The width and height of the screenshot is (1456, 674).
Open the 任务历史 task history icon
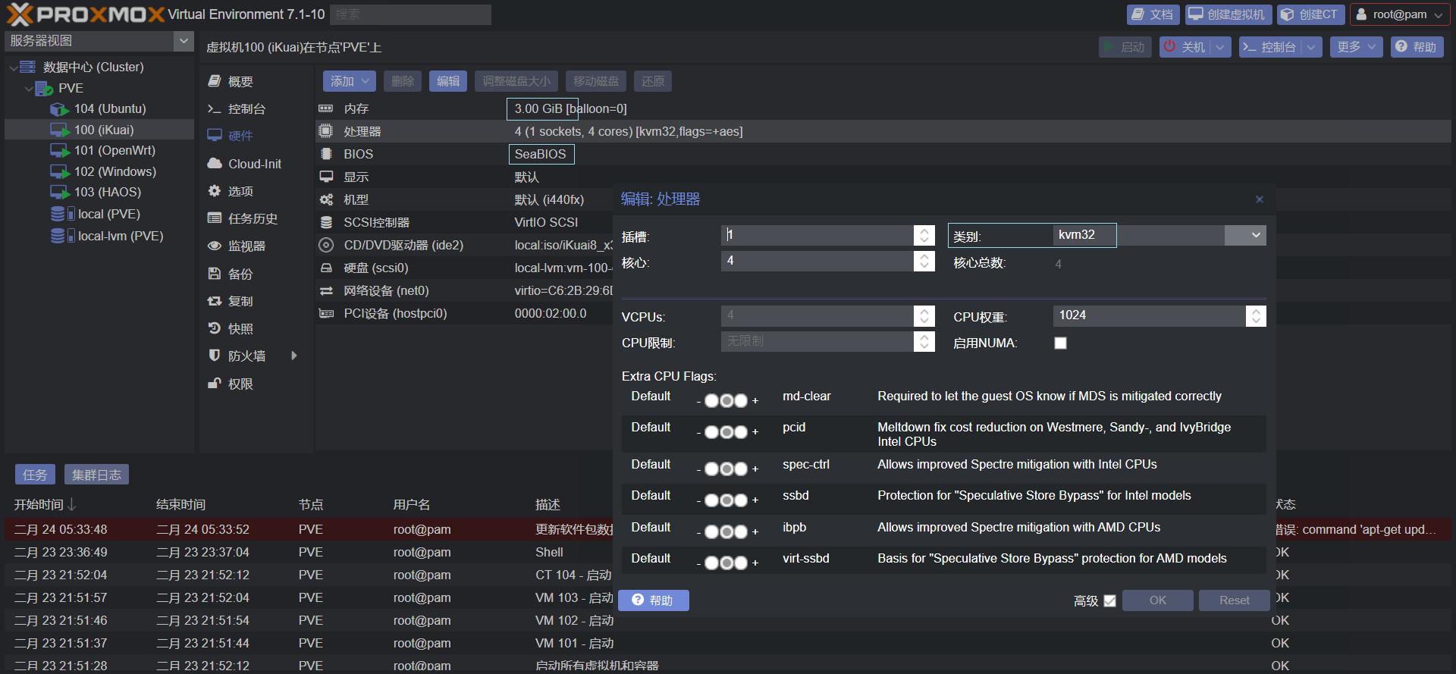[x=215, y=218]
